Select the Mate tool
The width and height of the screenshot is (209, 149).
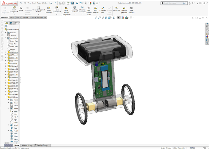pyautogui.click(x=21, y=9)
